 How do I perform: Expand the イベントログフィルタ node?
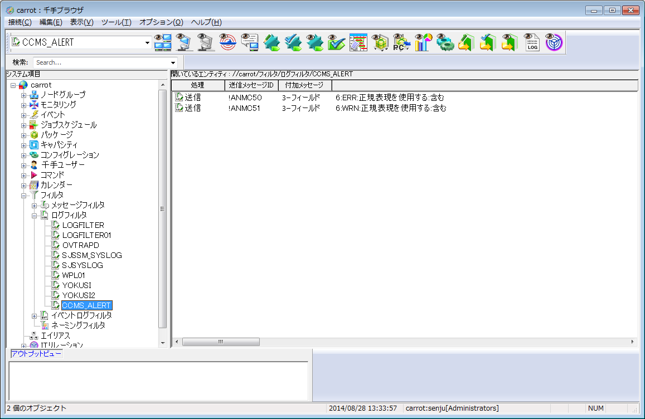(34, 316)
